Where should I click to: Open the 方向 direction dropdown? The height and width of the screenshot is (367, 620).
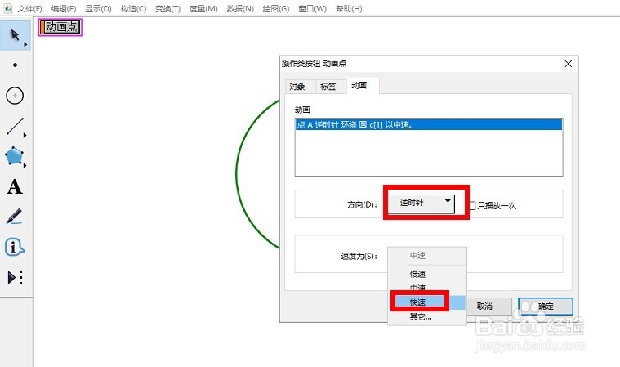click(422, 203)
